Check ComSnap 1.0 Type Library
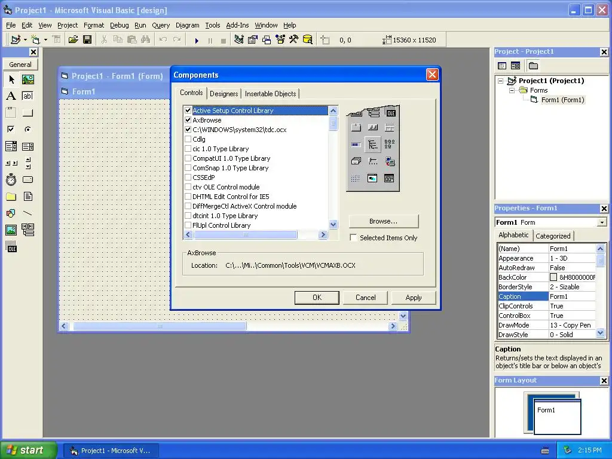 point(188,168)
